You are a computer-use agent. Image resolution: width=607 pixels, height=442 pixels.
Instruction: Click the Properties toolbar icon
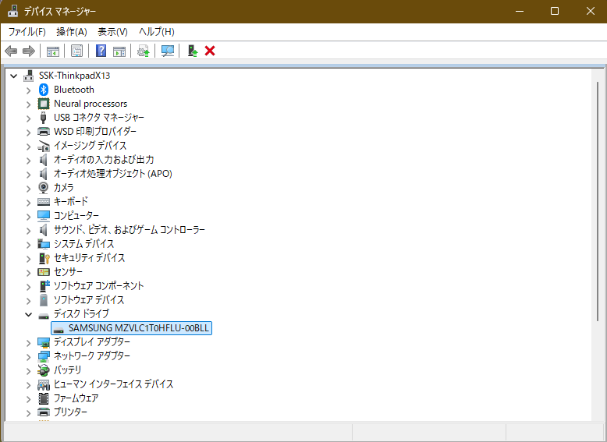click(76, 51)
